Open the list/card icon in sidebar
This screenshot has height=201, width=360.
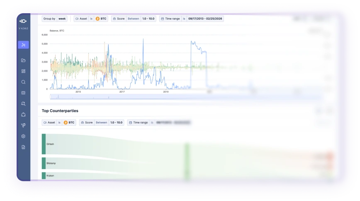tap(23, 93)
